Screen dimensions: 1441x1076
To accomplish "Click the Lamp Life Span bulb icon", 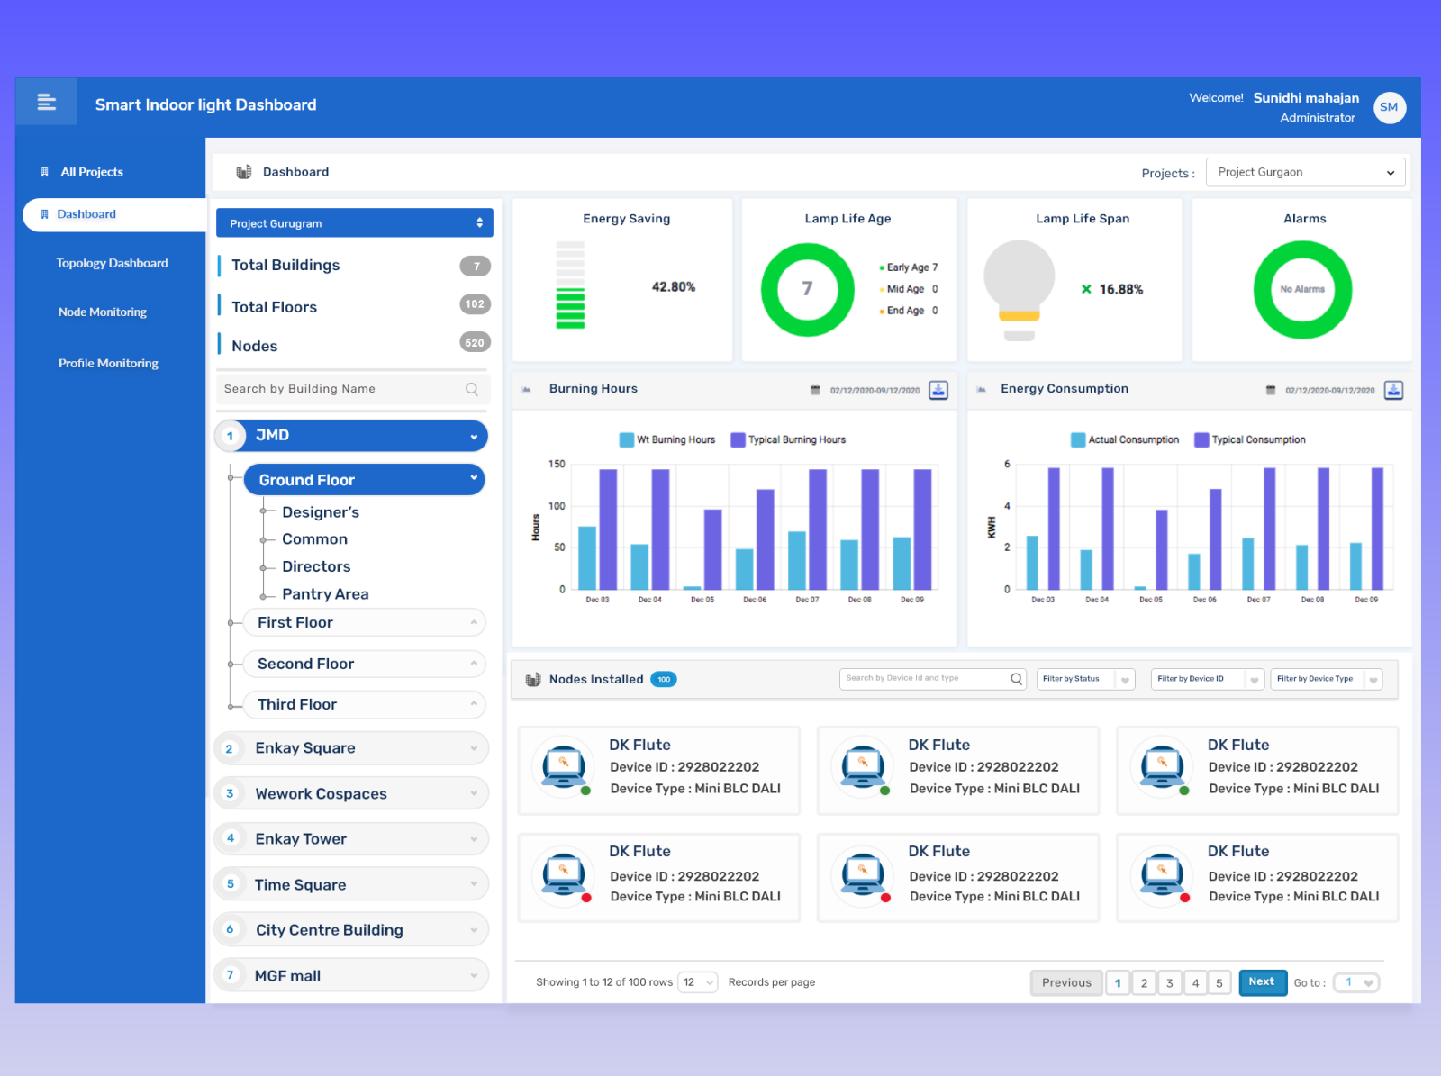I will point(1020,290).
